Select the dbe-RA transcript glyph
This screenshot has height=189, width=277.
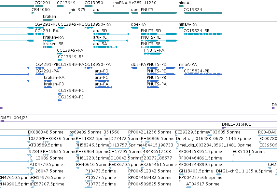pyautogui.click(x=134, y=28)
